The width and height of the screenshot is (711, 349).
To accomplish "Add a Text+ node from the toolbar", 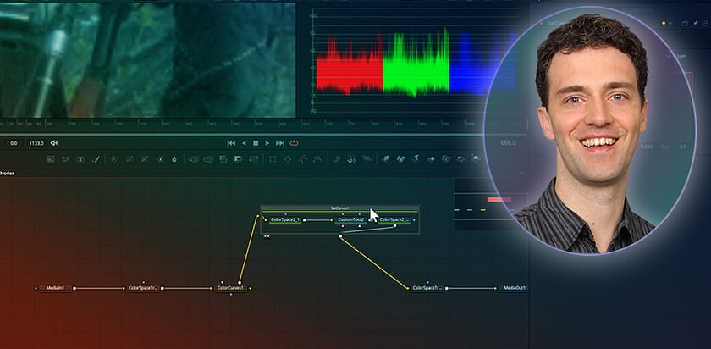I will click(x=80, y=159).
